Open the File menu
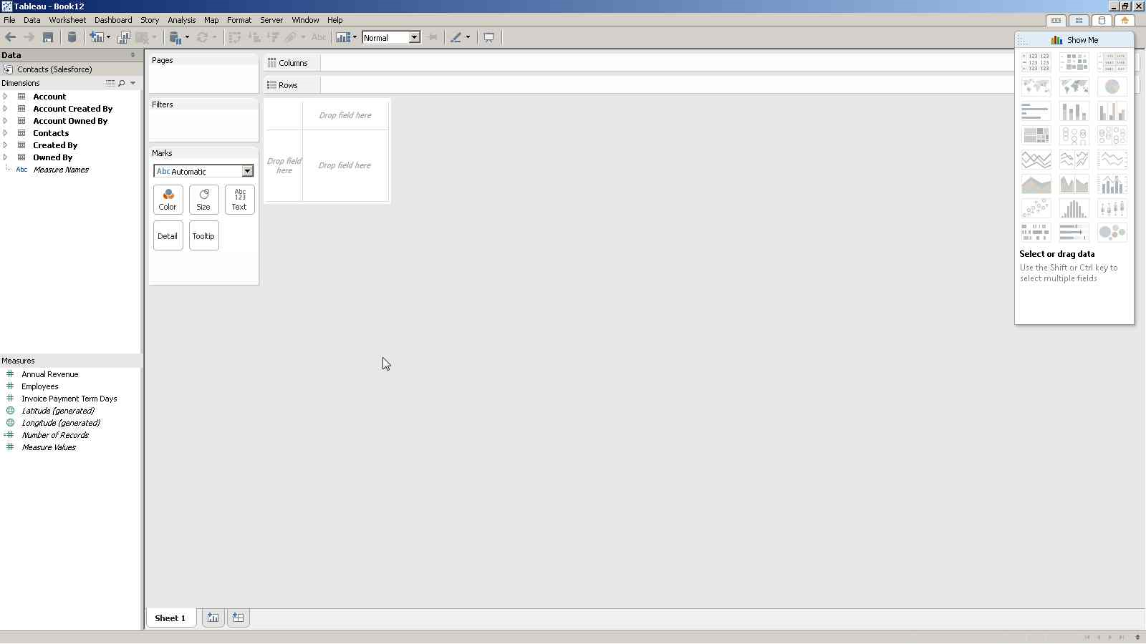The height and width of the screenshot is (644, 1146). [x=9, y=20]
